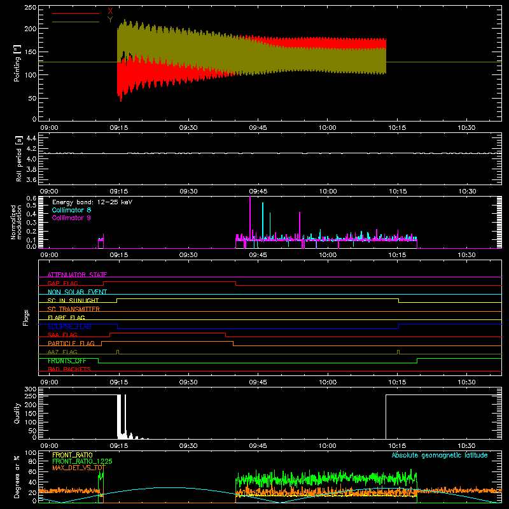Click the olive 'Y' legend letter
Screen dimensions: 509x509
point(110,20)
